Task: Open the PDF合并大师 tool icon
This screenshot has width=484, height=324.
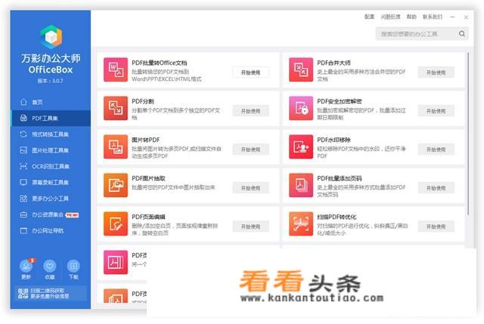Action: coord(301,69)
